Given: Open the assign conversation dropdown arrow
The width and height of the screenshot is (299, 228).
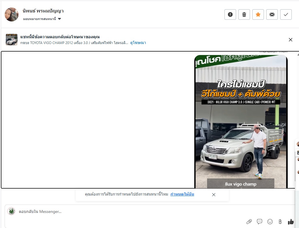Looking at the screenshot, I should point(59,19).
